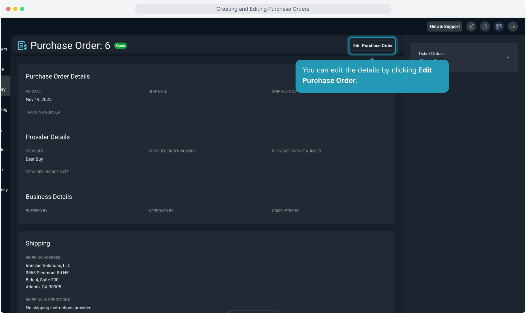Click the purchase order document icon
The image size is (526, 313).
coord(22,46)
